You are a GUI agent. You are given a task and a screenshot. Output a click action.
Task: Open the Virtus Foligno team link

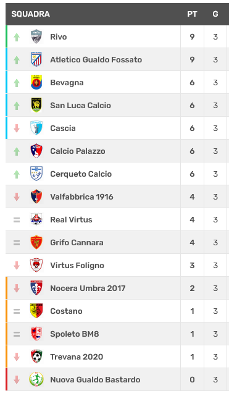coord(77,266)
